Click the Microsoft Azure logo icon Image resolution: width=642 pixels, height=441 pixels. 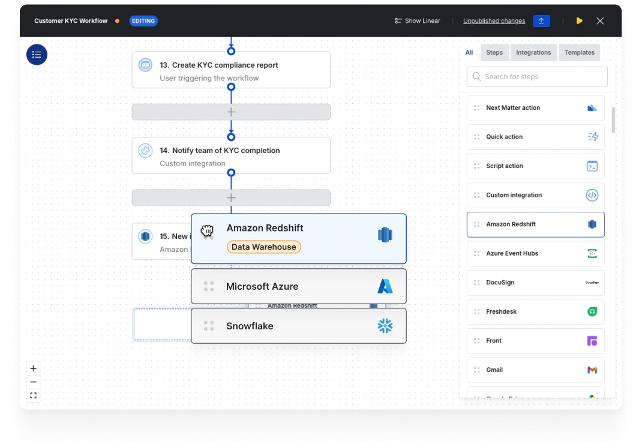point(385,286)
